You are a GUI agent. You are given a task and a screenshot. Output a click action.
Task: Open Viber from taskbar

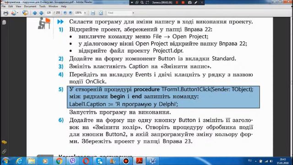pos(72,161)
